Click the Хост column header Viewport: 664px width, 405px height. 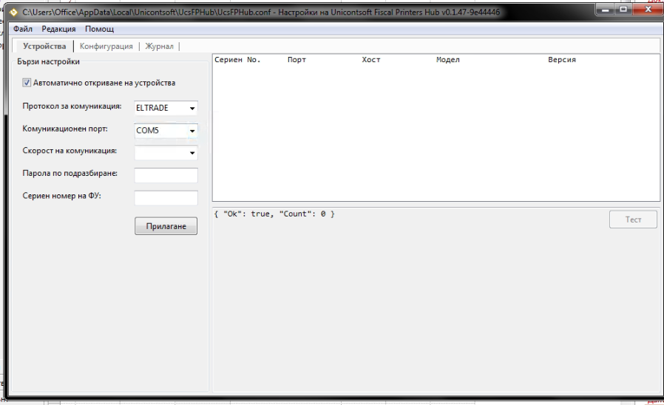(371, 60)
